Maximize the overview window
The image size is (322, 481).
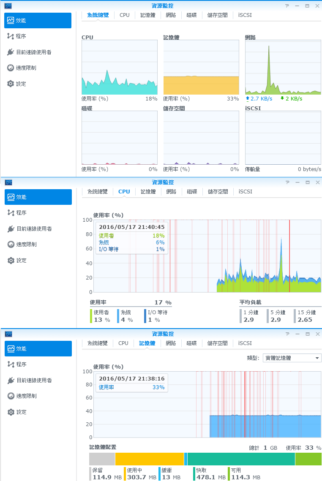point(307,6)
